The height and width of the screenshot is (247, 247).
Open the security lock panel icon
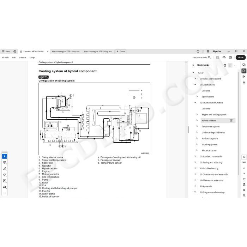point(244,83)
